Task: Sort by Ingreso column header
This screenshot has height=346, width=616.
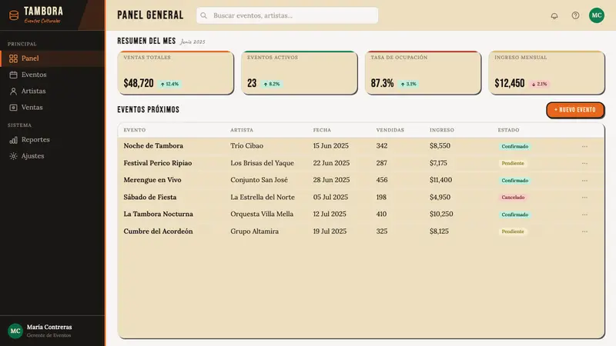Action: click(441, 130)
